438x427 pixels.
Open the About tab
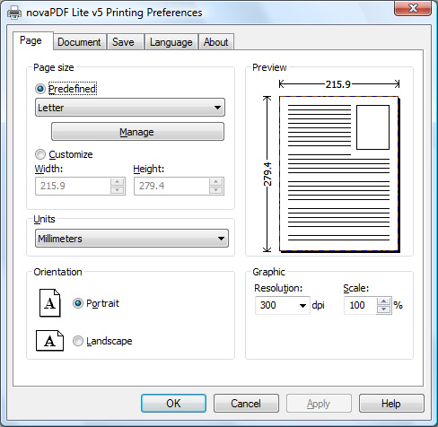[216, 42]
